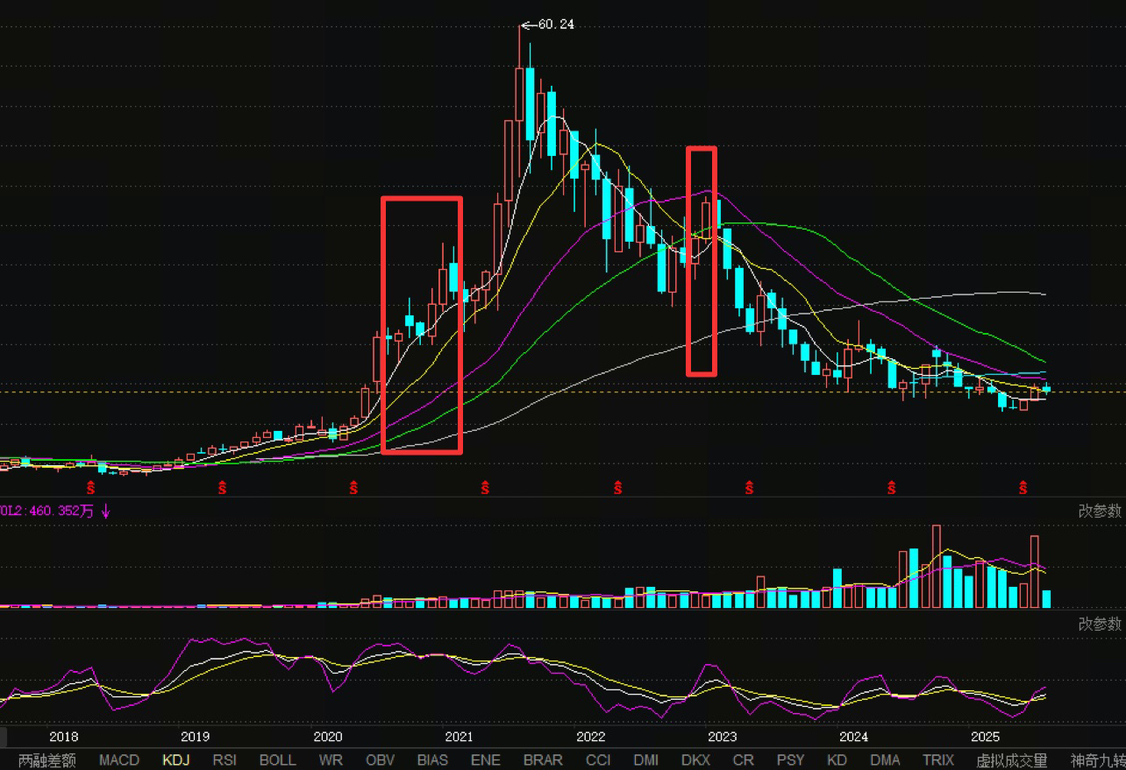Click the dividend $ marker in 2025

[x=1023, y=488]
